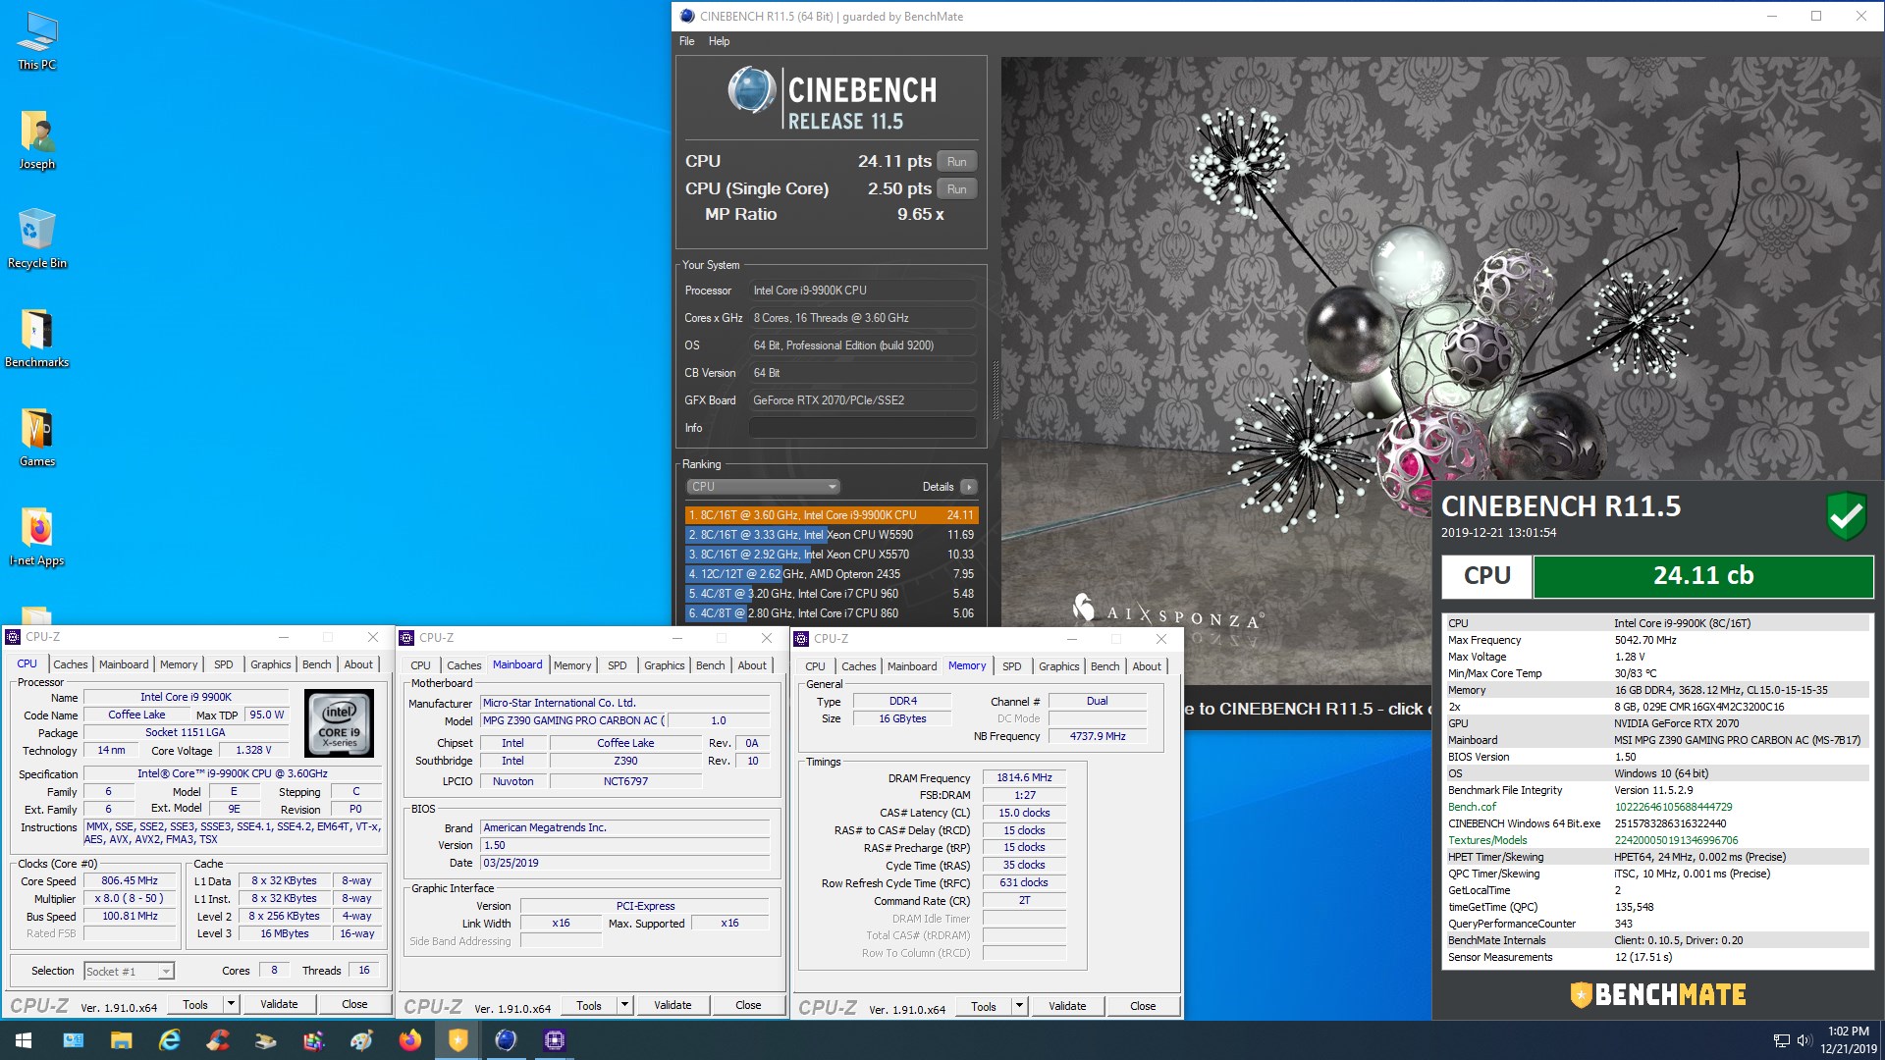Viewport: 1885px width, 1060px height.
Task: Click the Cinebench logo globe
Action: 752,90
